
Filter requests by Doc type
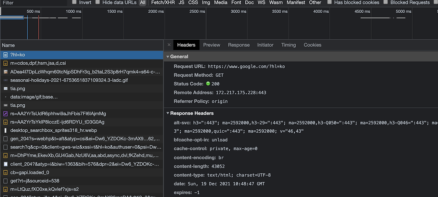coord(249,2)
